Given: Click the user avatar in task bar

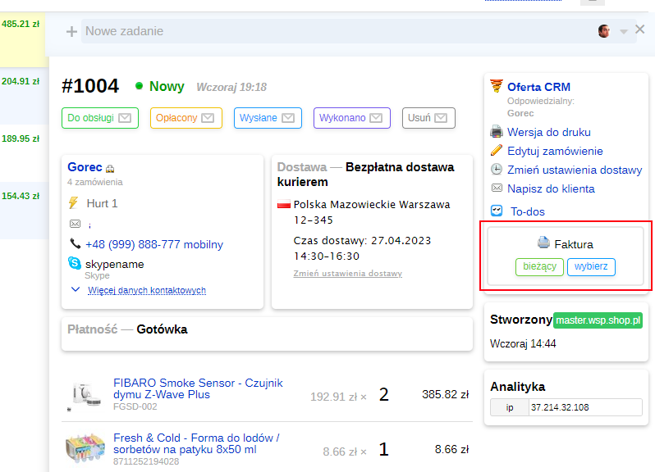Looking at the screenshot, I should tap(604, 31).
